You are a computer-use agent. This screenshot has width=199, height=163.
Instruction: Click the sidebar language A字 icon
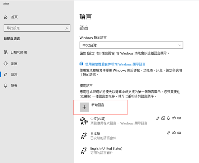pyautogui.click(x=6, y=74)
